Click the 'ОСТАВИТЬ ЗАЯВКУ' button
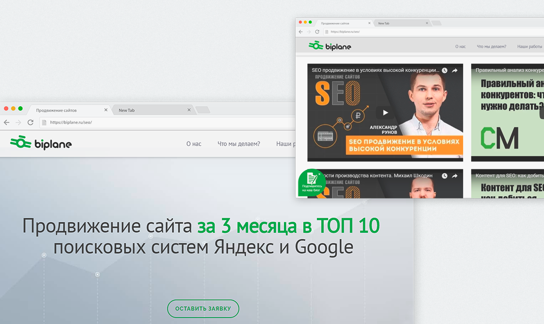Image resolution: width=544 pixels, height=324 pixels. (203, 309)
